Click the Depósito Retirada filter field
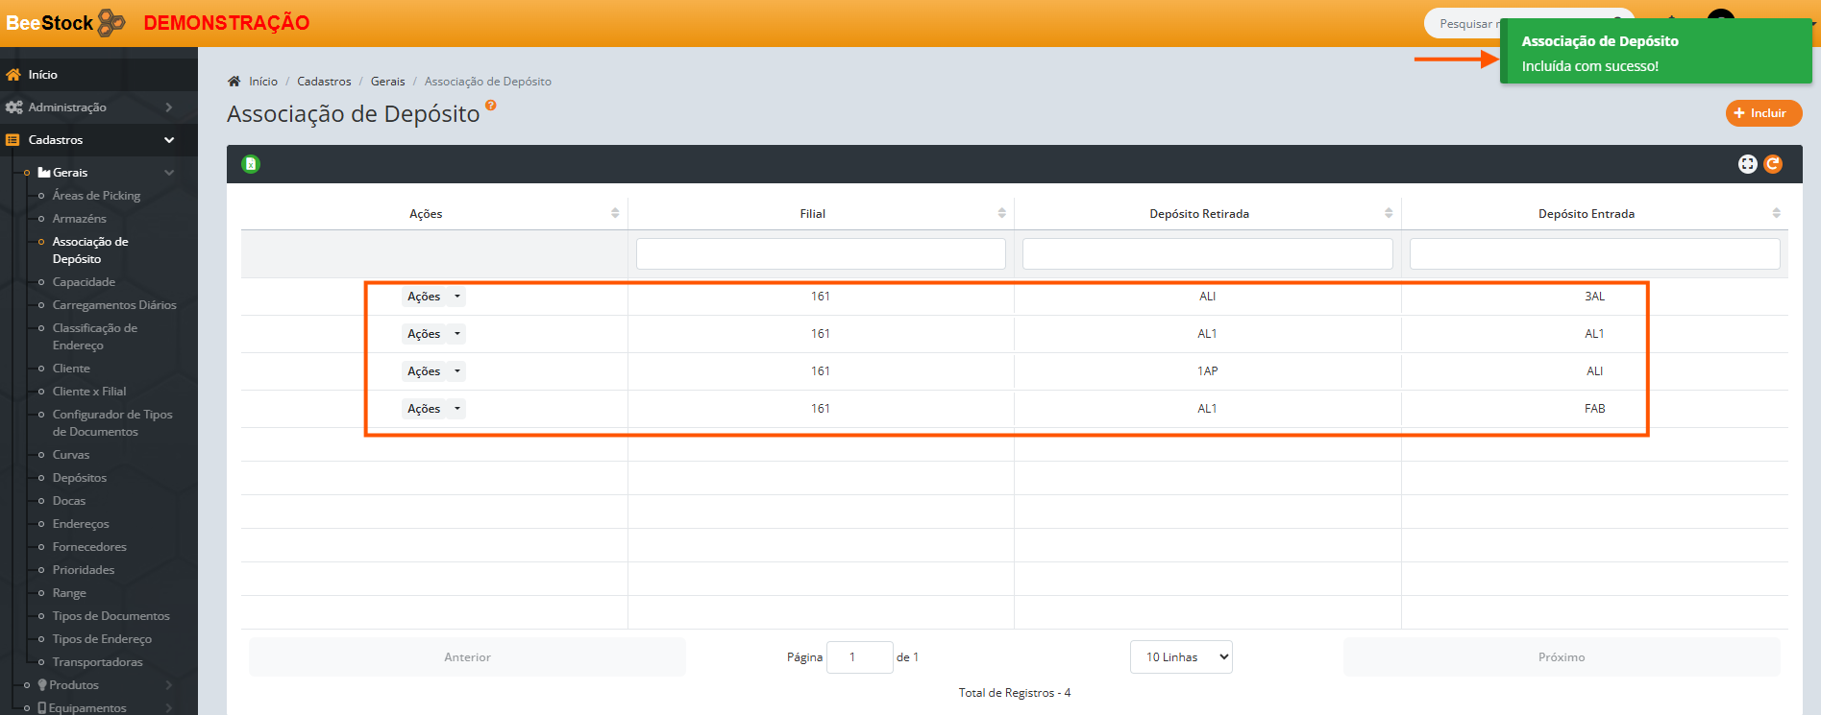Image resolution: width=1821 pixels, height=715 pixels. (1207, 254)
